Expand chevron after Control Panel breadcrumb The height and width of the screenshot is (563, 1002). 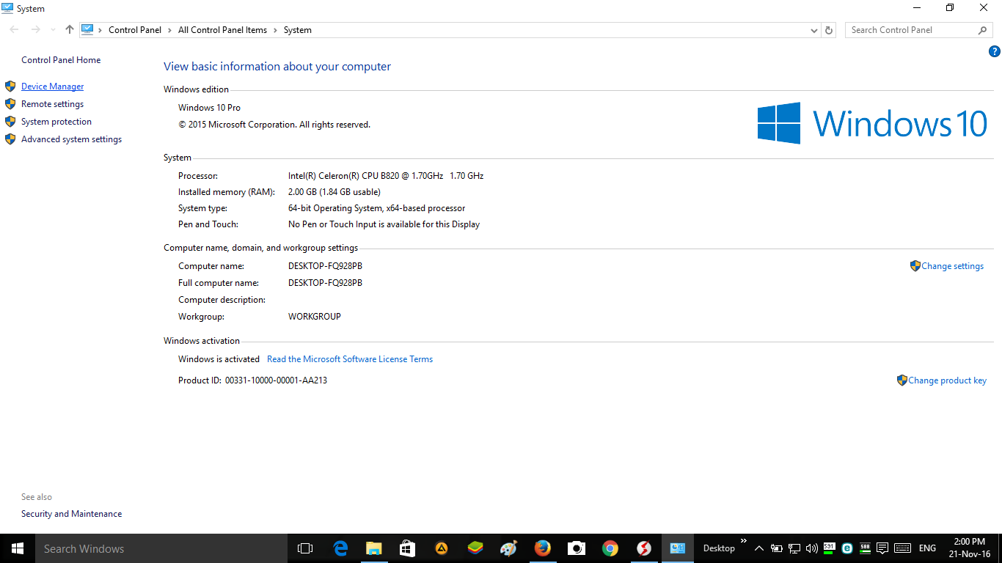pos(170,30)
